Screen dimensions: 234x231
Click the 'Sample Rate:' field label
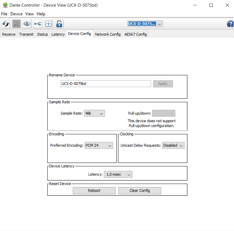[x=71, y=113]
